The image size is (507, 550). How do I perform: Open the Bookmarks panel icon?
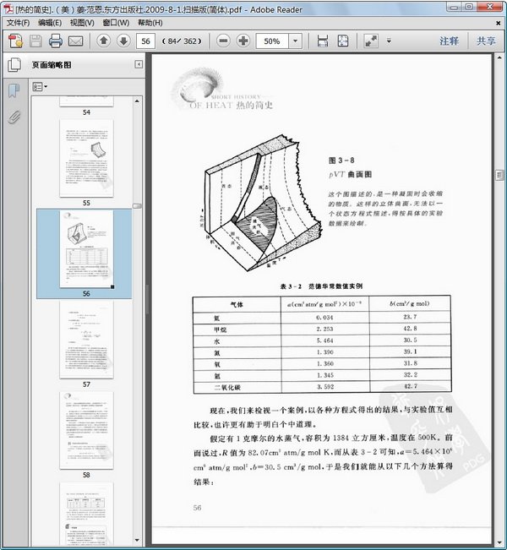pyautogui.click(x=14, y=91)
